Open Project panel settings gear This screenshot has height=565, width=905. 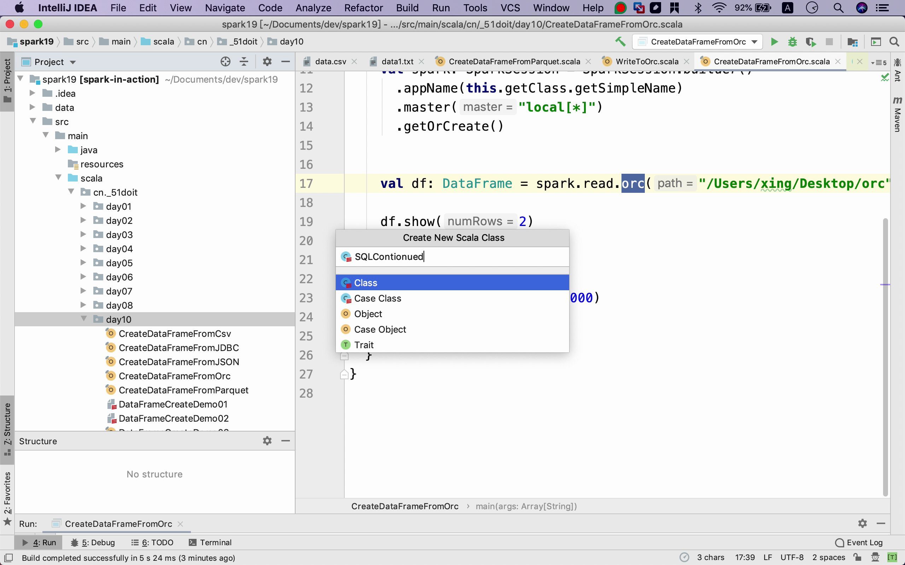pos(267,62)
